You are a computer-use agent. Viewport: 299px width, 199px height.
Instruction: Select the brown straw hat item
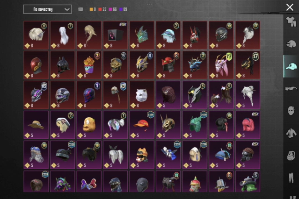[36, 125]
